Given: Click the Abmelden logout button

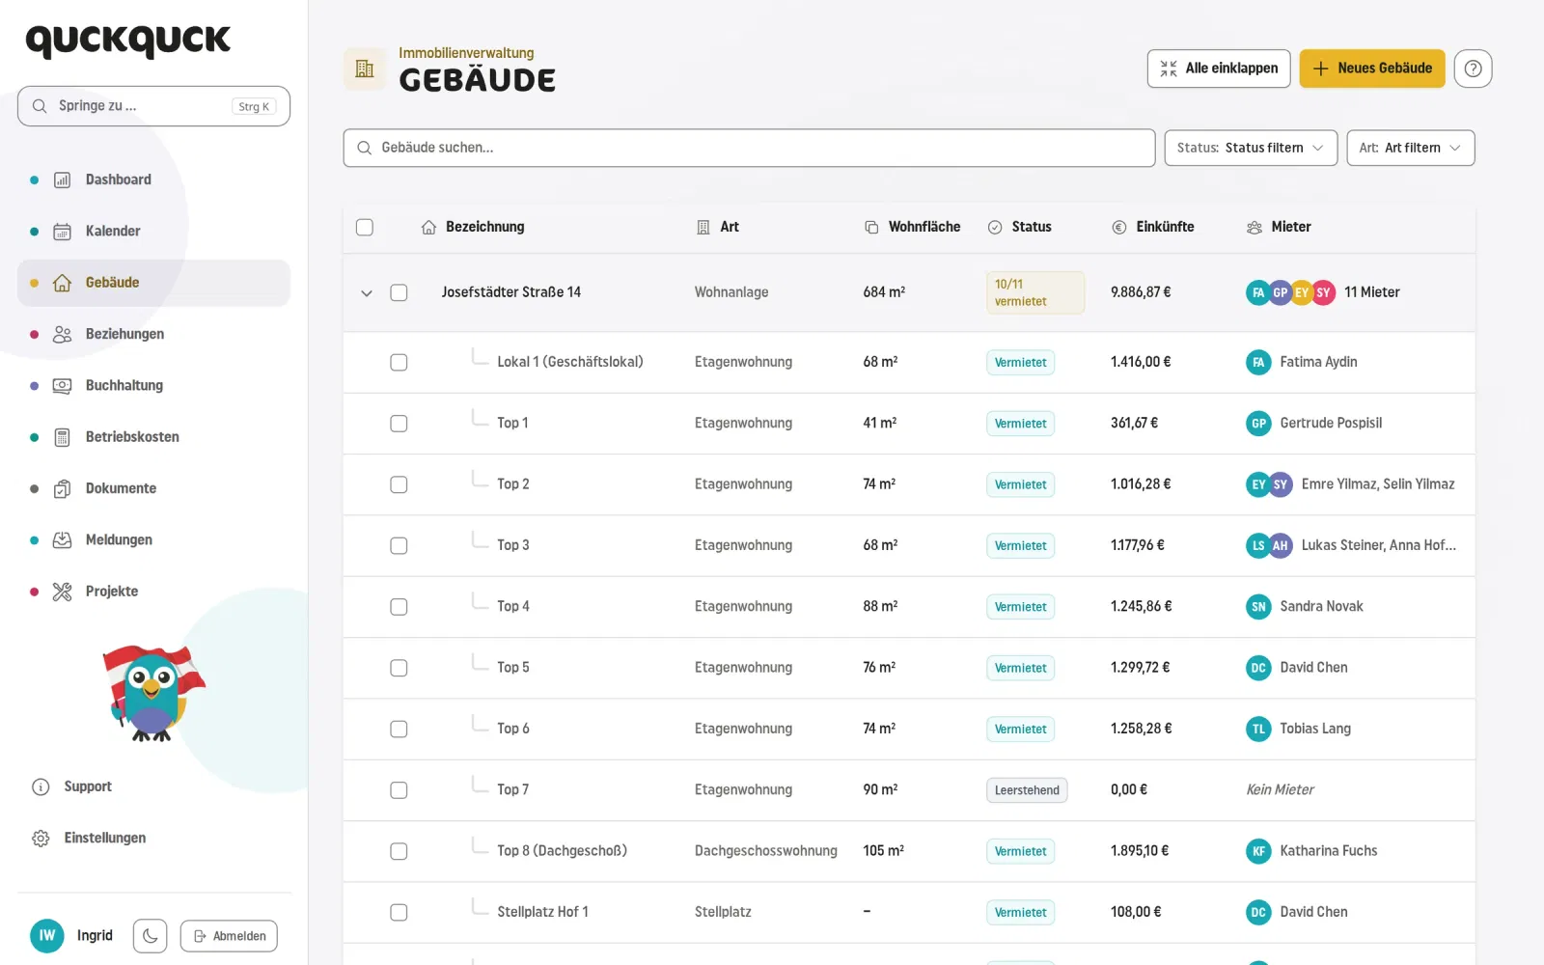Looking at the screenshot, I should click(230, 936).
